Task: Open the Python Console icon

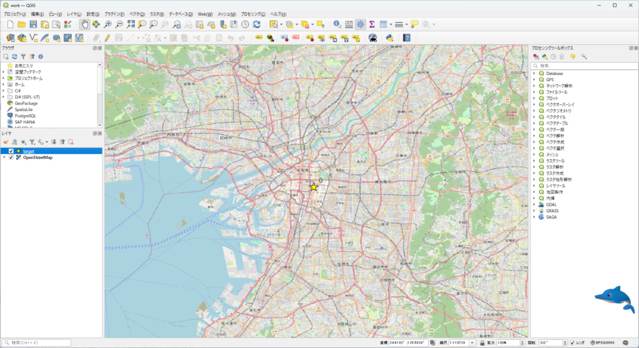Action: click(389, 38)
